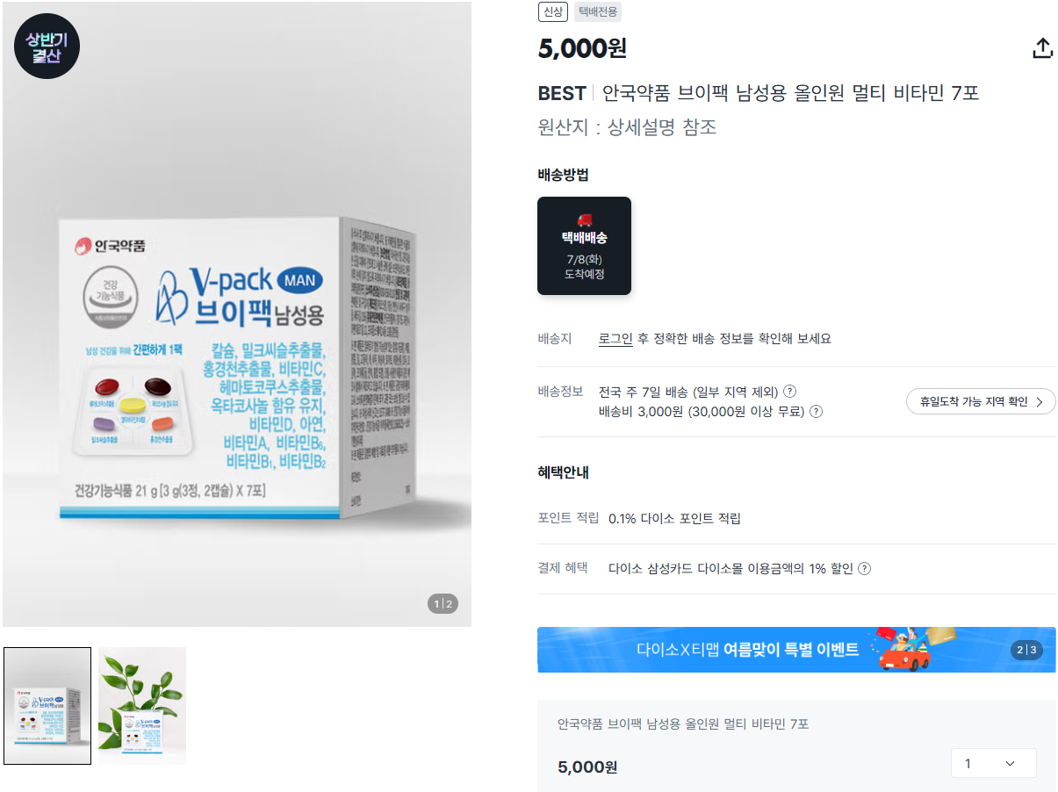
Task: Click the 원산지 : 상세설명 참조 text
Action: (x=627, y=127)
